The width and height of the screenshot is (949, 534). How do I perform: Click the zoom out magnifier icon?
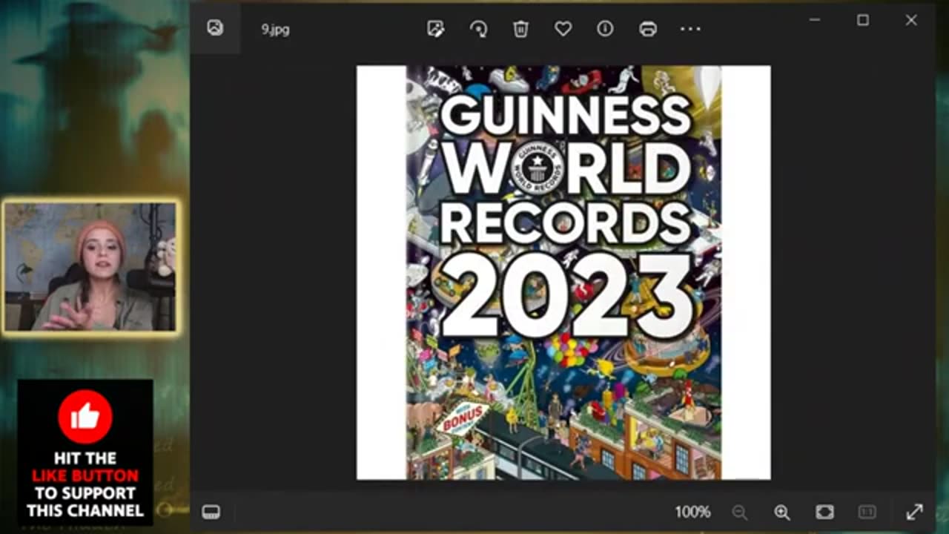pos(739,512)
